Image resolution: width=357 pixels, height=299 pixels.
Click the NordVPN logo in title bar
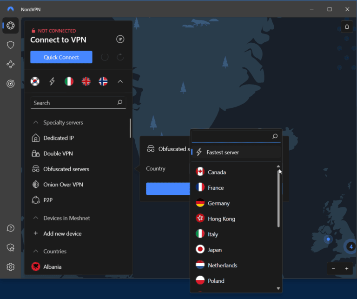coord(11,9)
